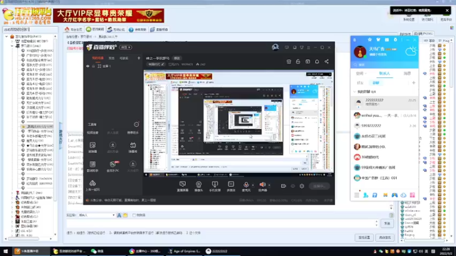
Task: Open 直播伴侣 settings gear
Action: pyautogui.click(x=302, y=186)
